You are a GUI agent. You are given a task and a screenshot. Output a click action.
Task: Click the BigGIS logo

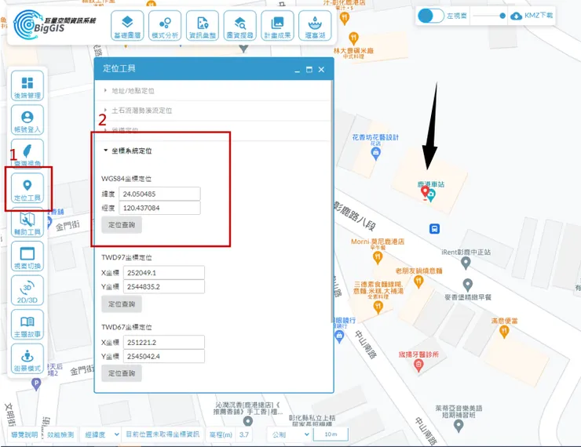55,24
